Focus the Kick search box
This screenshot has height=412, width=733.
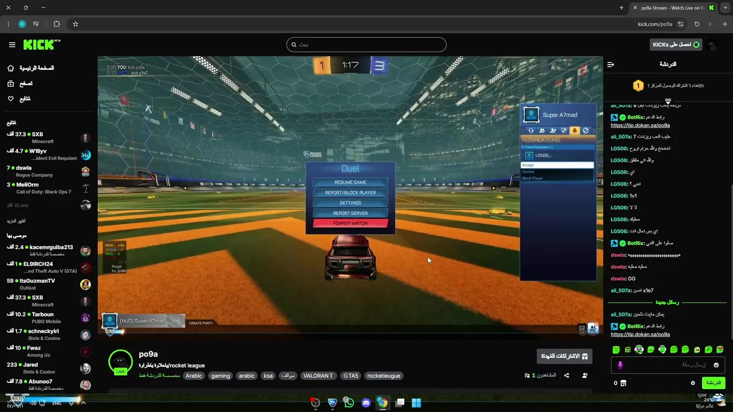pyautogui.click(x=366, y=45)
